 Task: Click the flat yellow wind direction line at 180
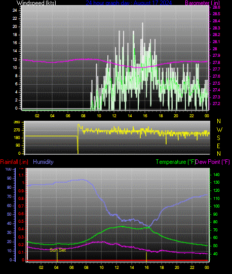[x=51, y=136]
